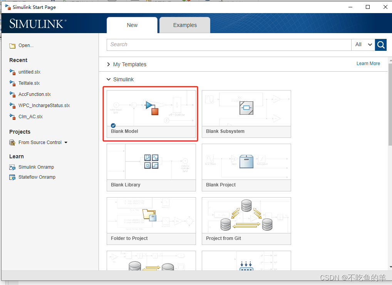Click the model icon beside AccFunction.slx

(x=12, y=94)
